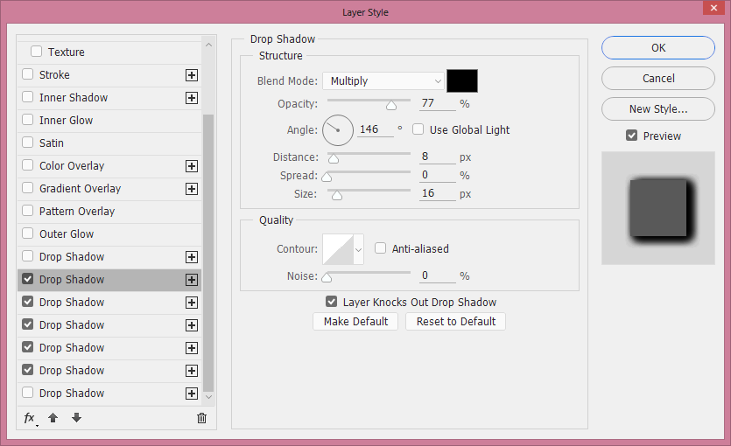The height and width of the screenshot is (446, 731).
Task: Click the Size value field showing 16
Action: pos(438,193)
